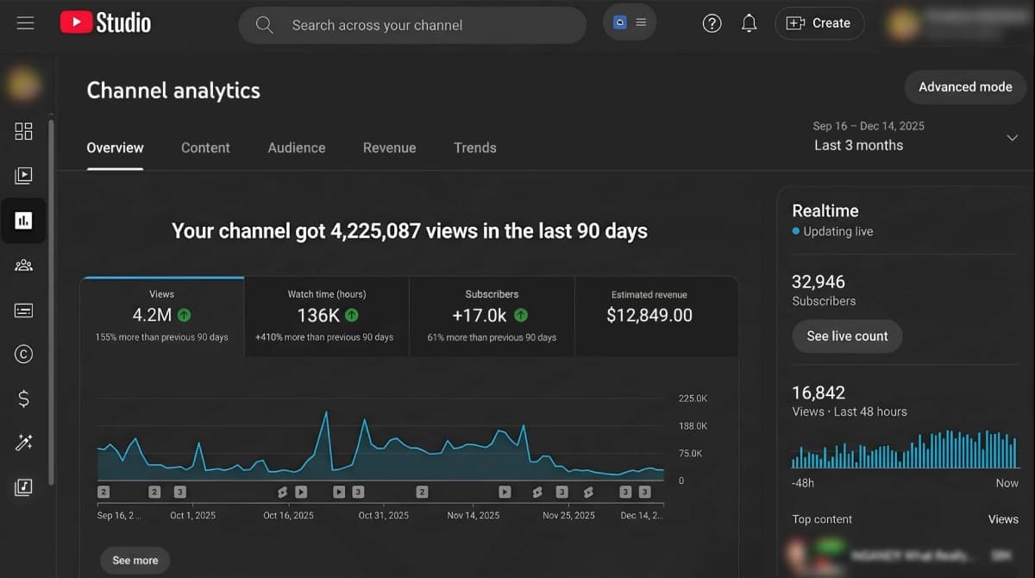The width and height of the screenshot is (1035, 578).
Task: Open the Copyright sidebar icon
Action: pos(24,354)
